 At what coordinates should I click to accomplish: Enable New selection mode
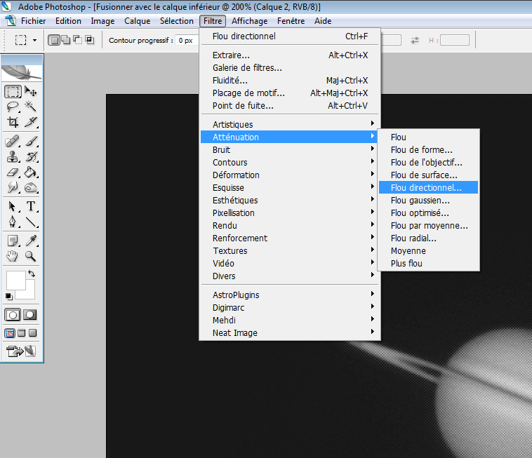coord(53,40)
